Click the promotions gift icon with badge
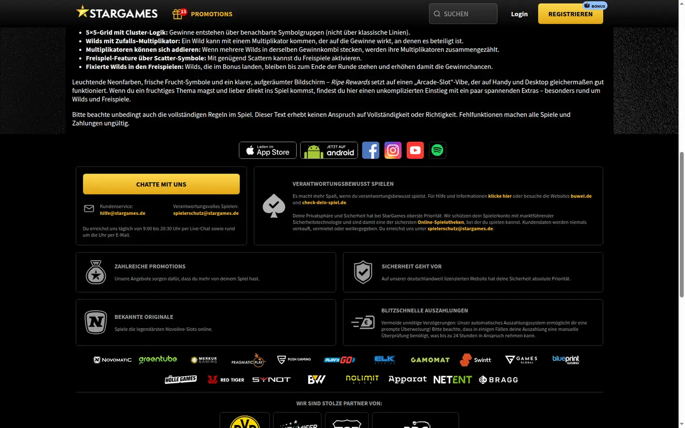 pos(179,13)
